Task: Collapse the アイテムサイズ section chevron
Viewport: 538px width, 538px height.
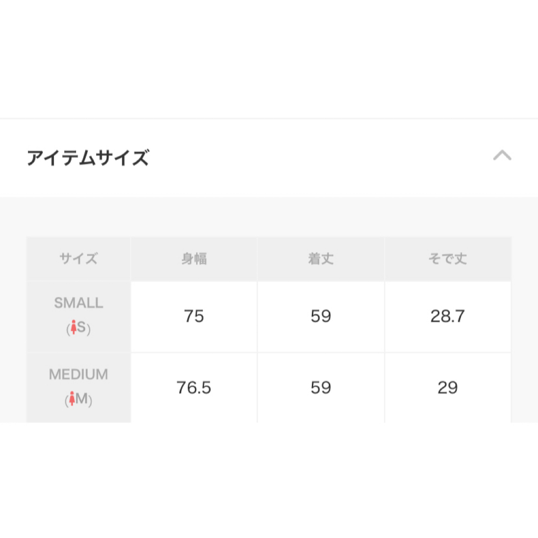Action: click(x=502, y=155)
